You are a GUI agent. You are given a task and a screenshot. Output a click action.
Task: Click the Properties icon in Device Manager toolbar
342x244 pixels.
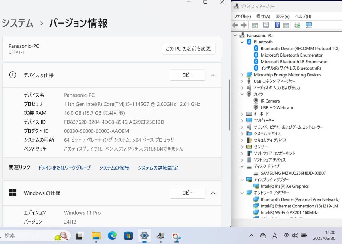266,25
